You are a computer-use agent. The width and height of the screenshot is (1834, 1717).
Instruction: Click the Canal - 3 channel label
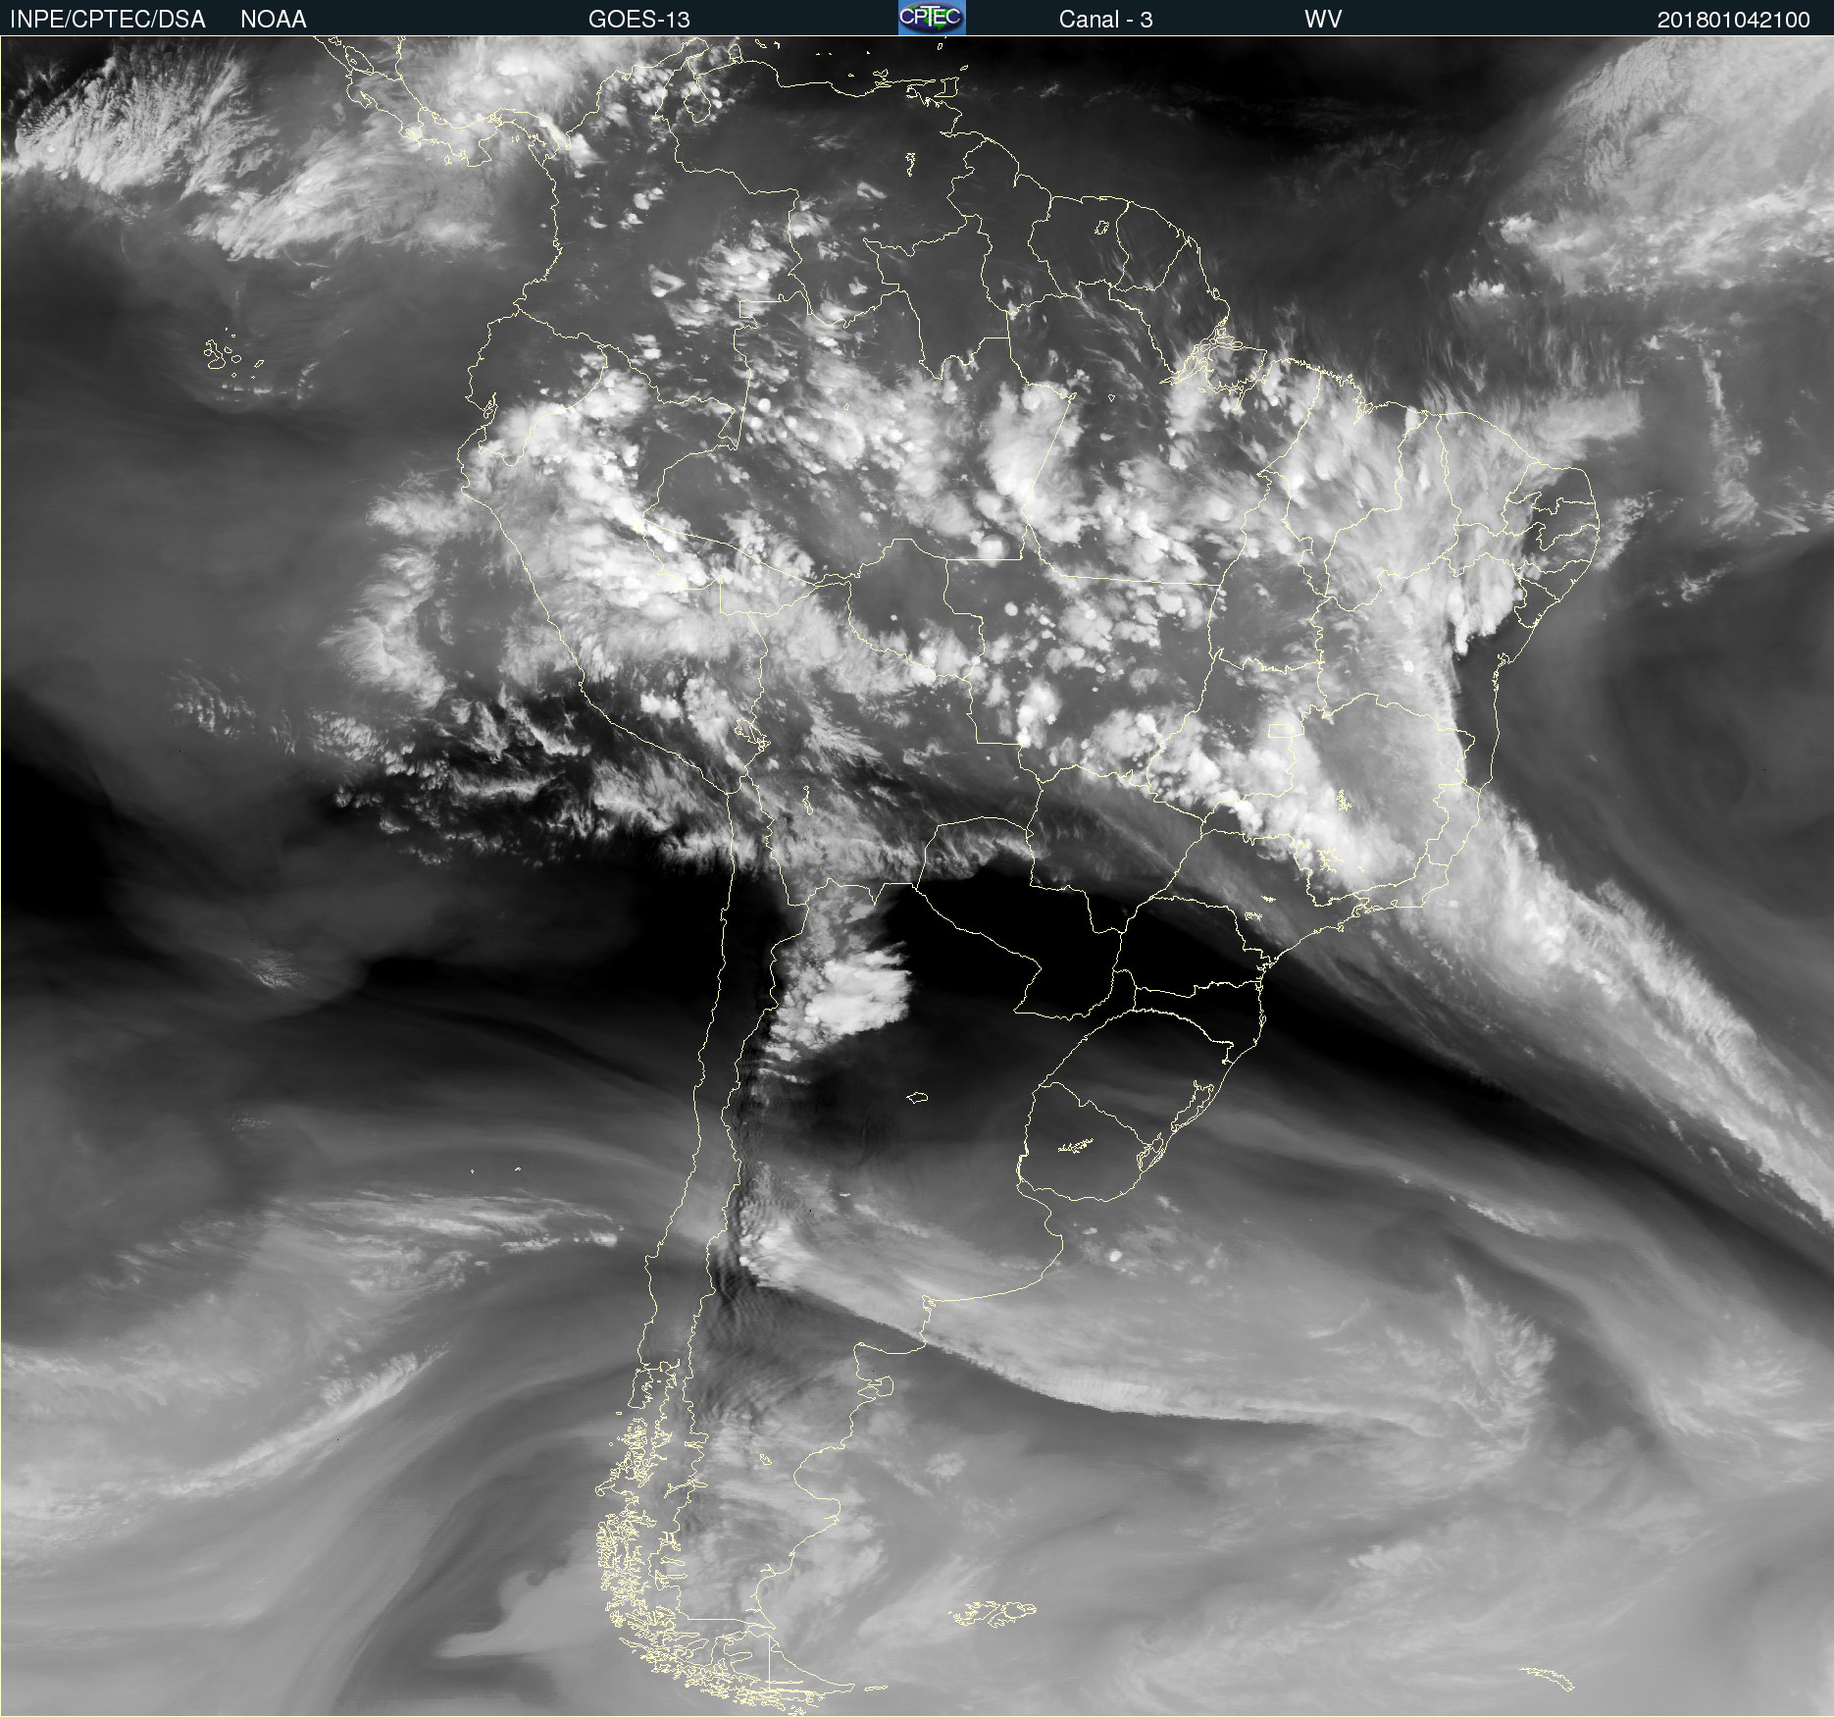click(1105, 20)
